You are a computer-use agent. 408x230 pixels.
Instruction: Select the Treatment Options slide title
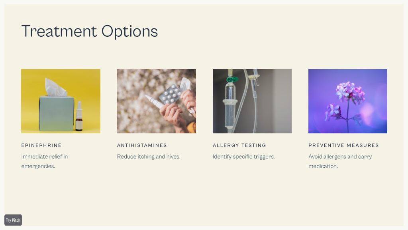90,32
